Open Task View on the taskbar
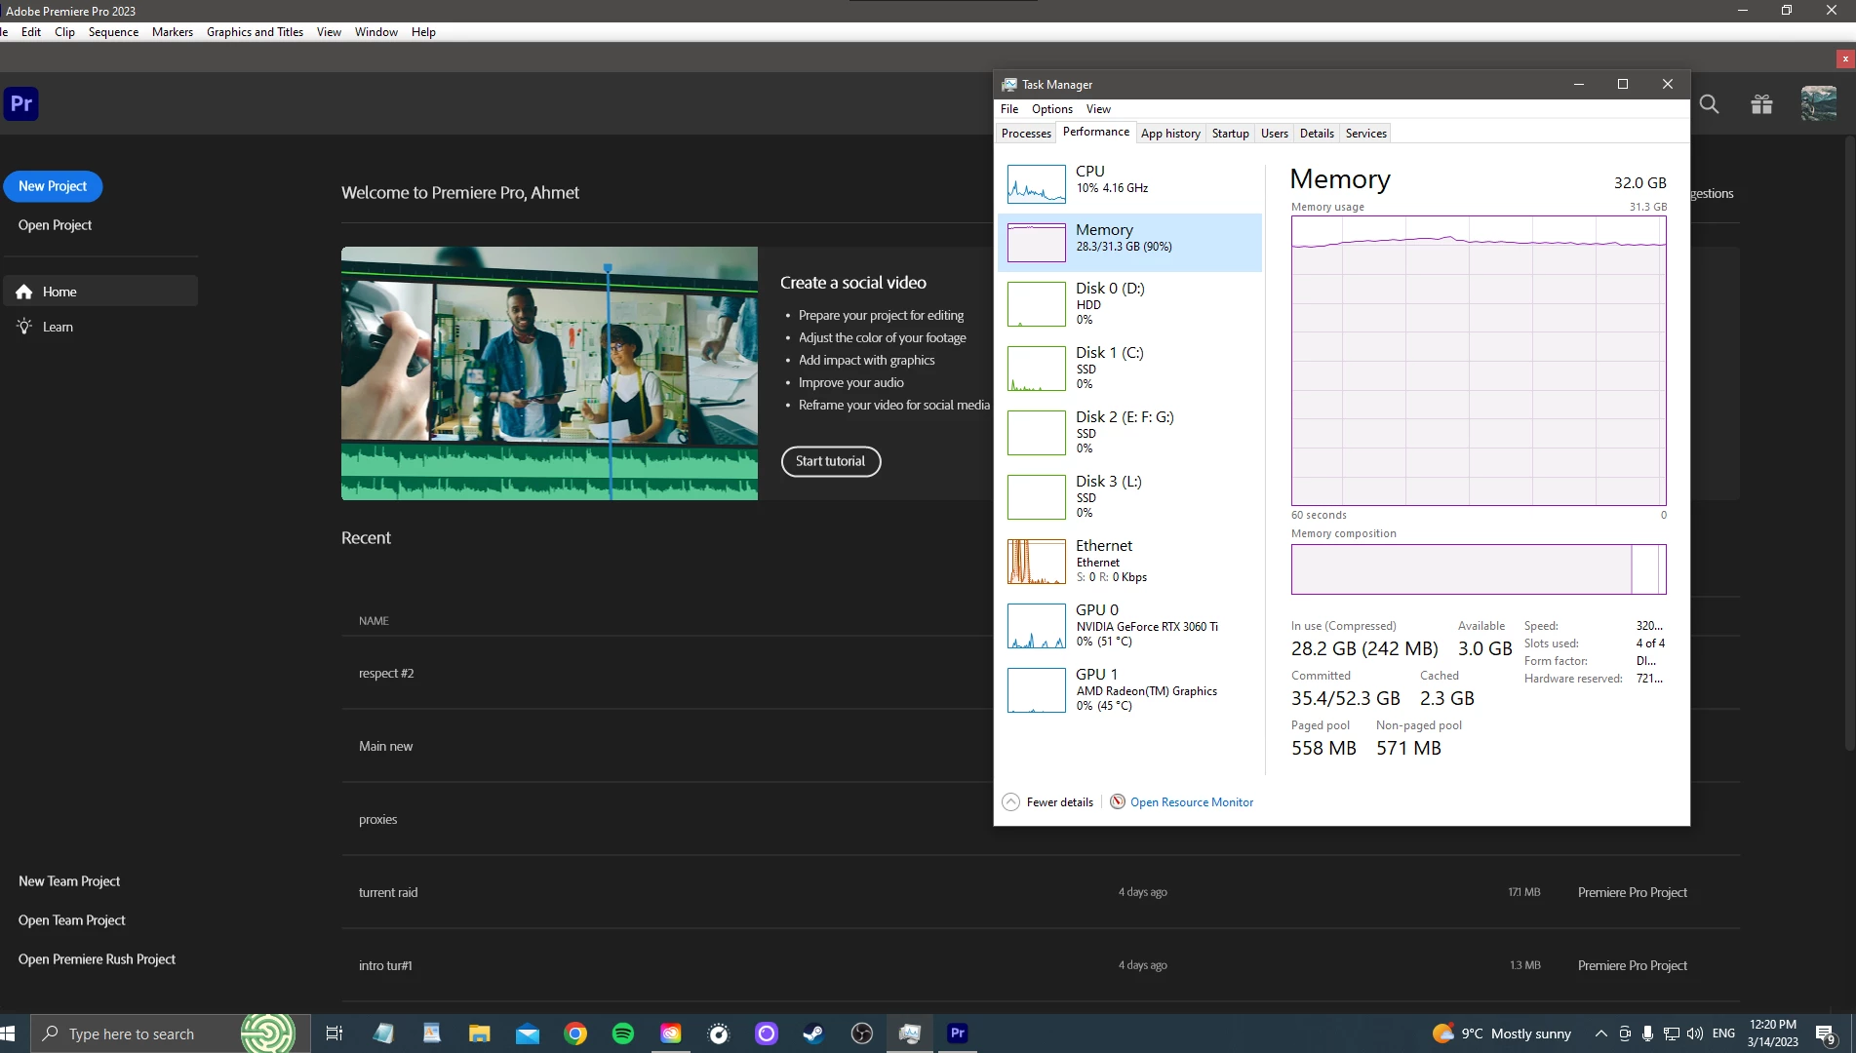 coord(334,1033)
